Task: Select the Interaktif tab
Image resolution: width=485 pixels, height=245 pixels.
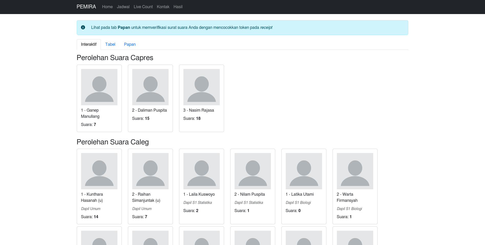Action: (89, 44)
